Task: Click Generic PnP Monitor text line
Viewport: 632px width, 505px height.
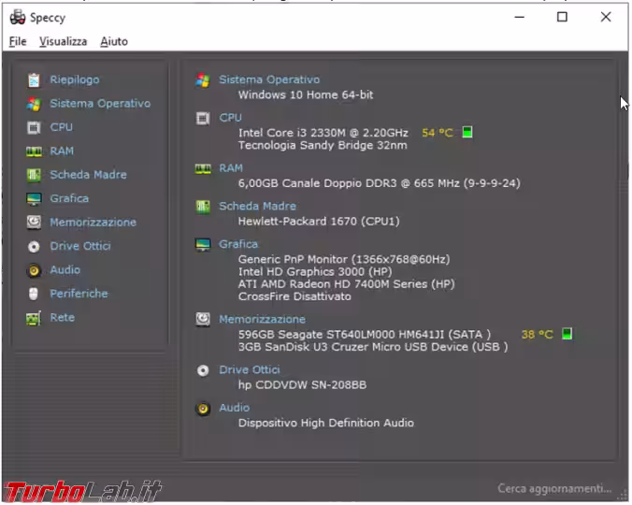Action: [x=344, y=259]
